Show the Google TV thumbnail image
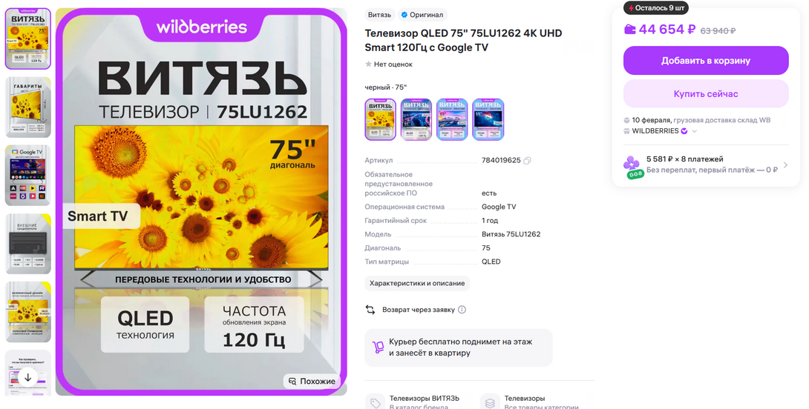This screenshot has height=409, width=809. click(x=28, y=176)
